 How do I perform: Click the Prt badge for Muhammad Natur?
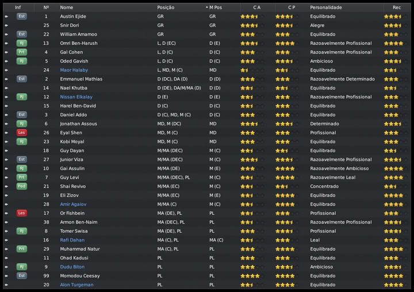pyautogui.click(x=21, y=249)
